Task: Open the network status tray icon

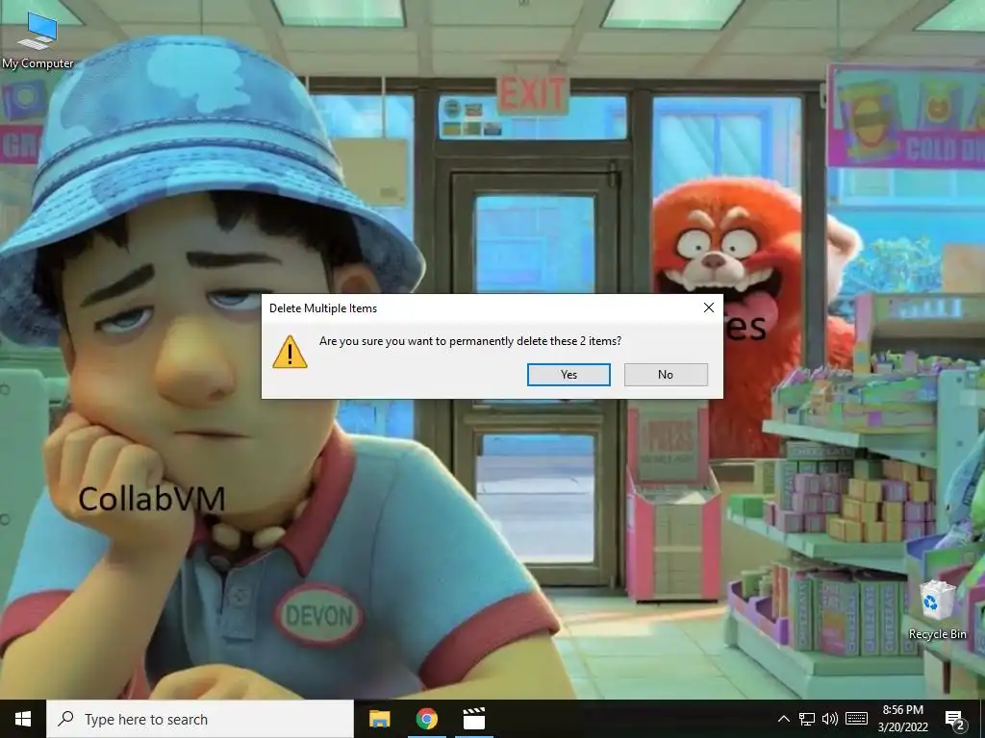Action: click(x=807, y=719)
